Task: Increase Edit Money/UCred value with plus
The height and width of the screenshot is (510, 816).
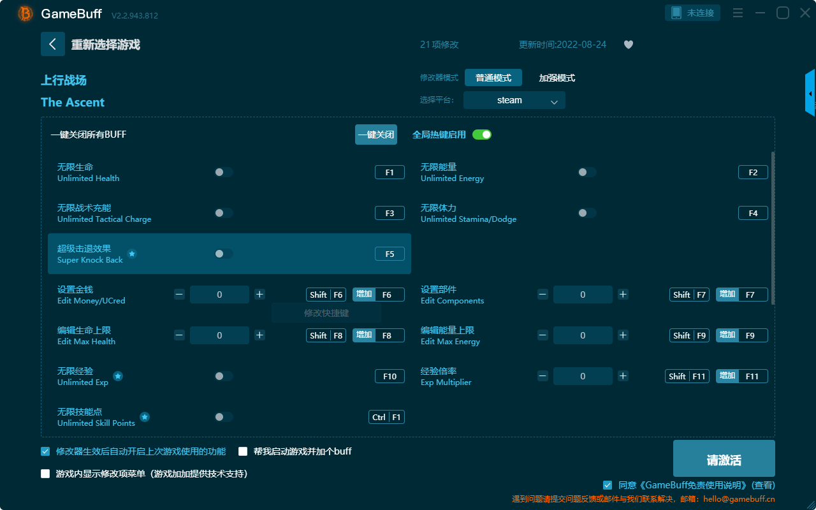Action: click(x=259, y=295)
